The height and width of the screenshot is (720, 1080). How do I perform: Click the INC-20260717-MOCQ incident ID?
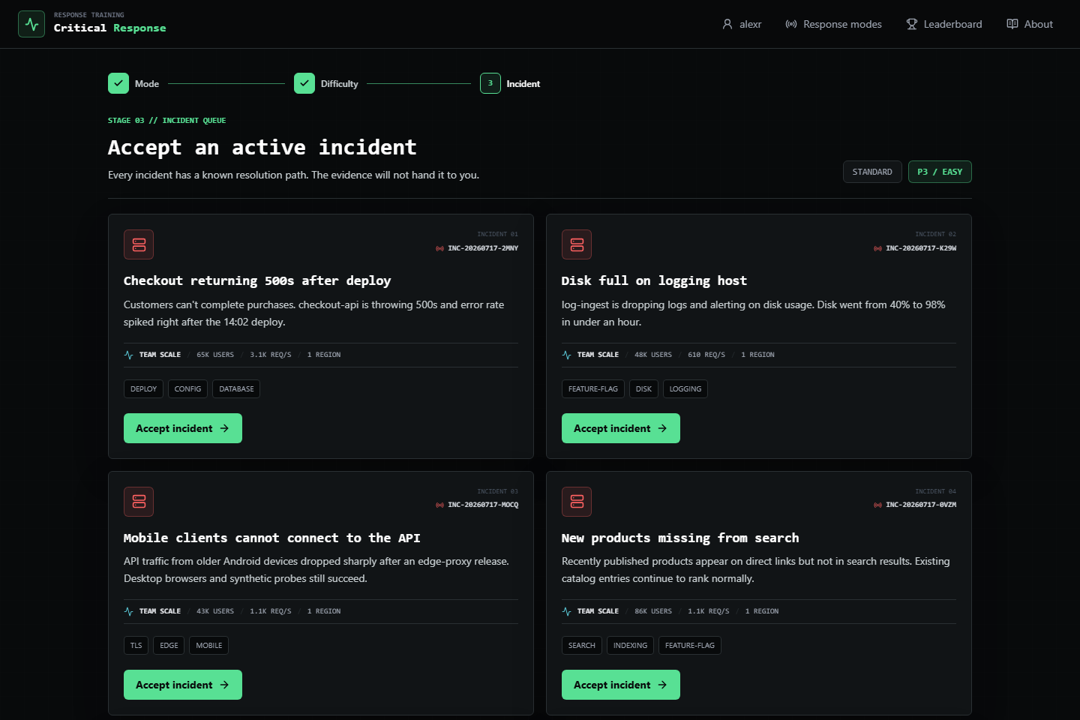[483, 505]
